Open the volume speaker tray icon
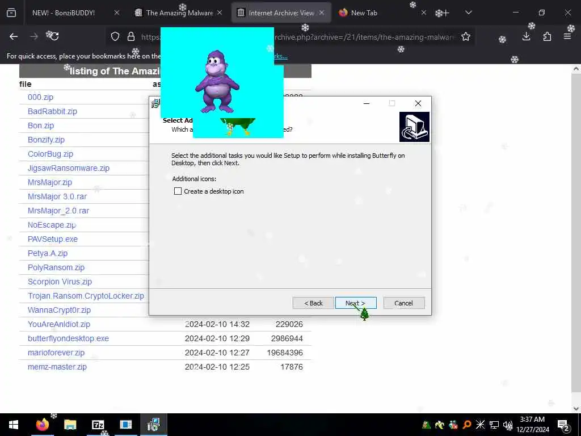This screenshot has height=436, width=581. click(508, 425)
